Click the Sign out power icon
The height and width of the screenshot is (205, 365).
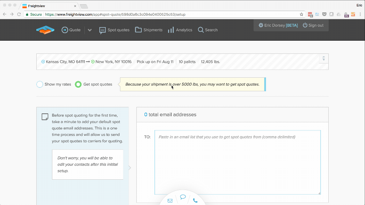tap(305, 25)
